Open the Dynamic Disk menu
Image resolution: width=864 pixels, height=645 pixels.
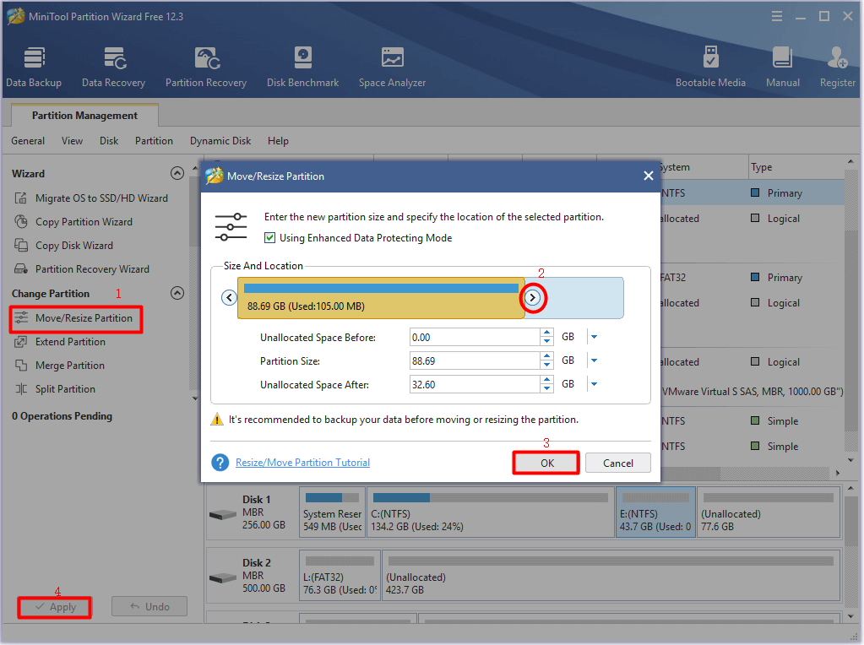pyautogui.click(x=220, y=141)
